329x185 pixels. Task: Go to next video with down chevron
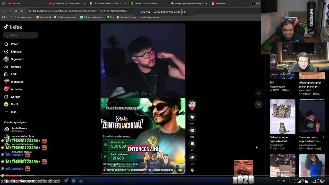tap(259, 104)
